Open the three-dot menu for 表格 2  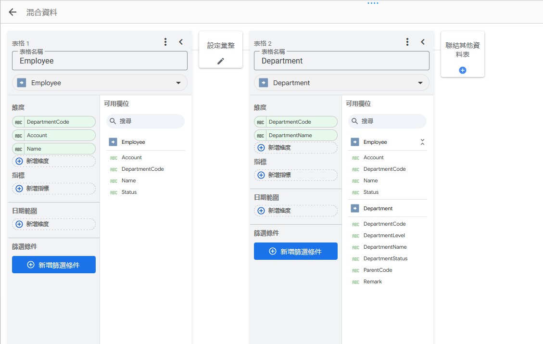(x=407, y=42)
